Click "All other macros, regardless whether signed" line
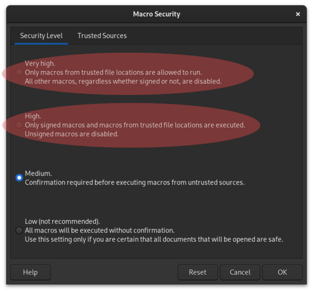This screenshot has height=292, width=313. pyautogui.click(x=123, y=81)
